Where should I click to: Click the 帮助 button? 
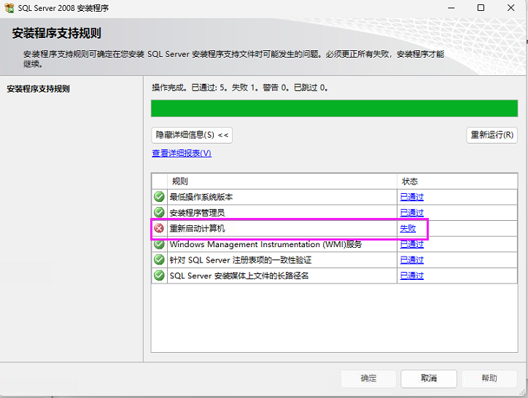[489, 378]
